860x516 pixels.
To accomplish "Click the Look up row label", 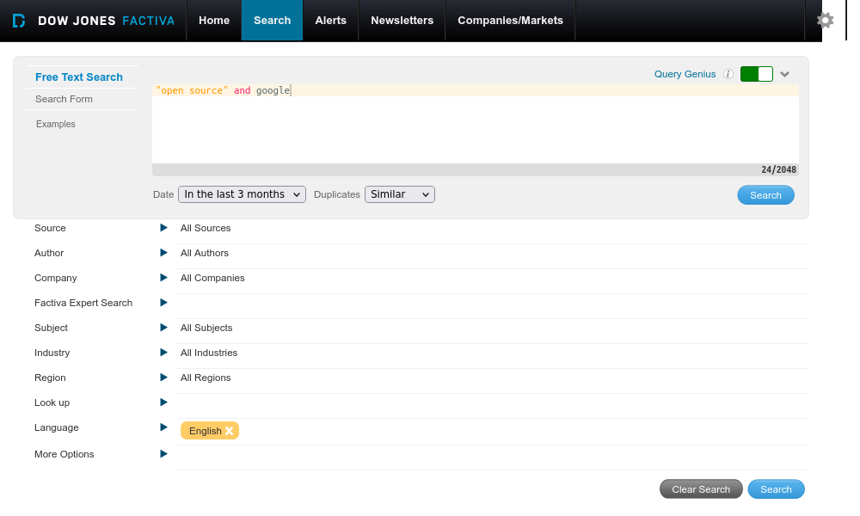I will click(x=52, y=402).
